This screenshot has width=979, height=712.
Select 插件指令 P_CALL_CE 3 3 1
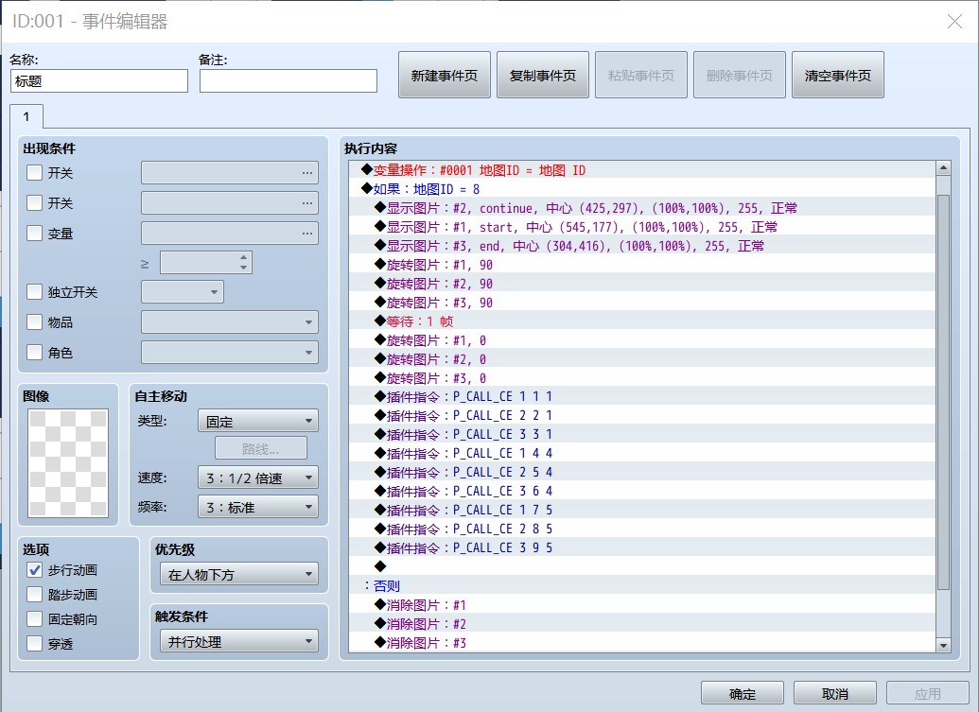[x=642, y=434]
